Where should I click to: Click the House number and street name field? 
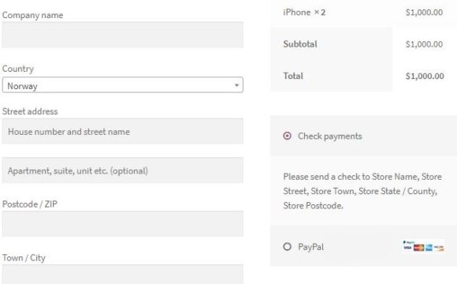pyautogui.click(x=122, y=131)
